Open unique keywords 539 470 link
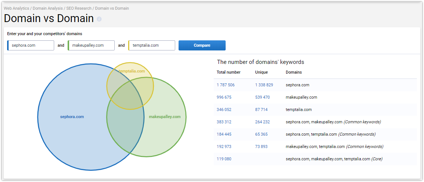Viewport: 424px width, 182px height. click(x=262, y=98)
